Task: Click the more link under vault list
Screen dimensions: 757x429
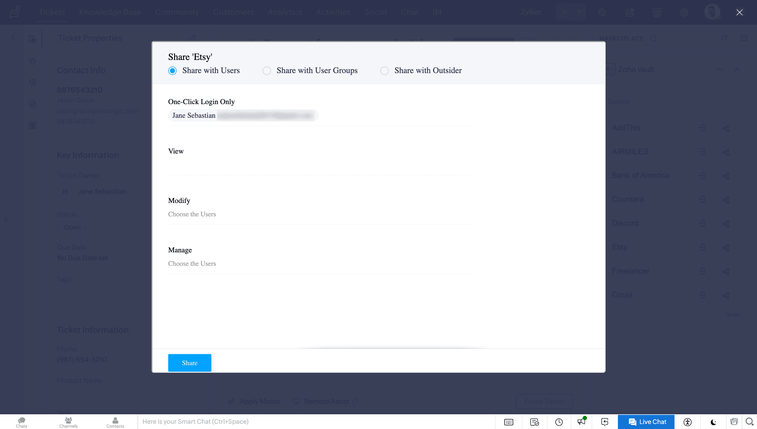Action: click(733, 314)
